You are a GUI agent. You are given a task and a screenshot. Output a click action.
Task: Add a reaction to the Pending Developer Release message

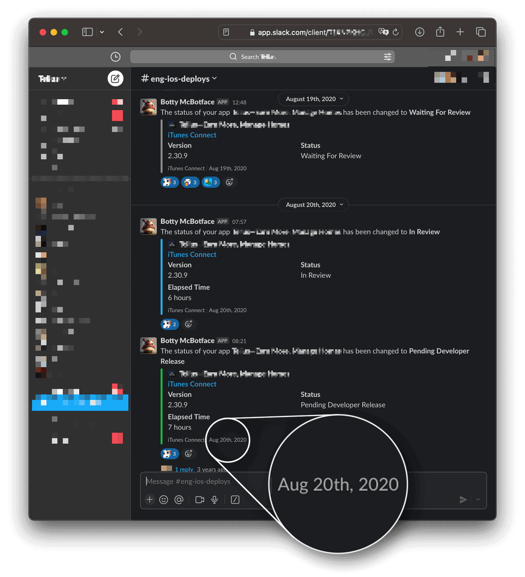(189, 453)
